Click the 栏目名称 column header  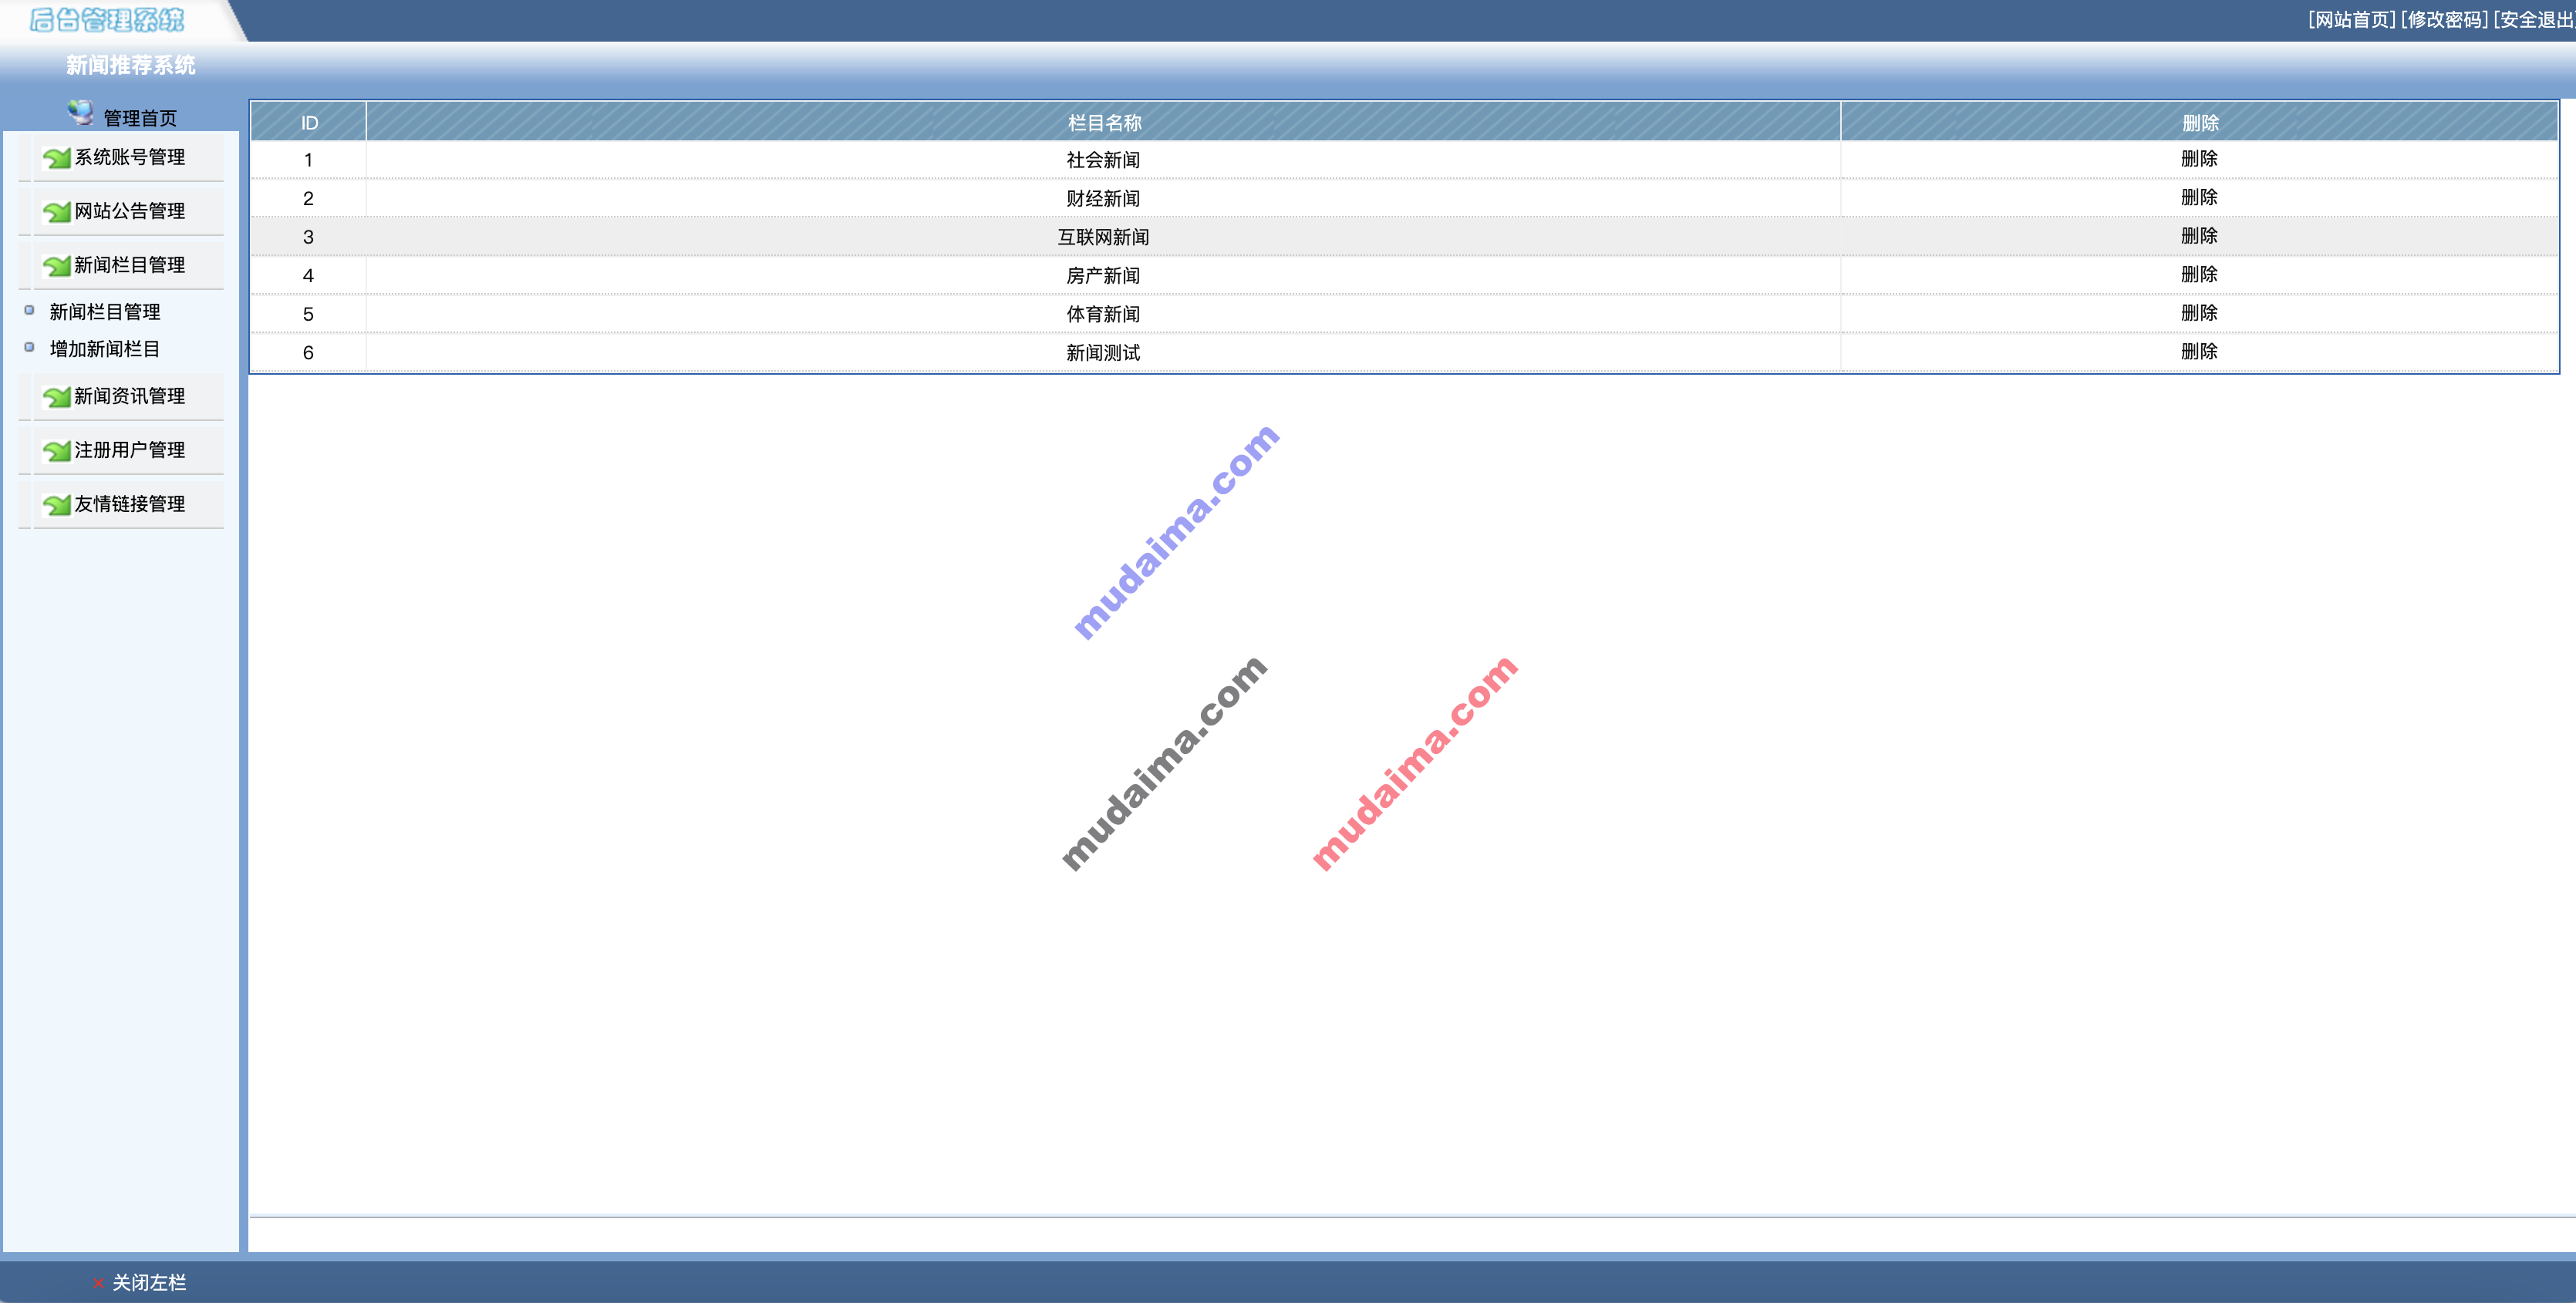(1104, 123)
